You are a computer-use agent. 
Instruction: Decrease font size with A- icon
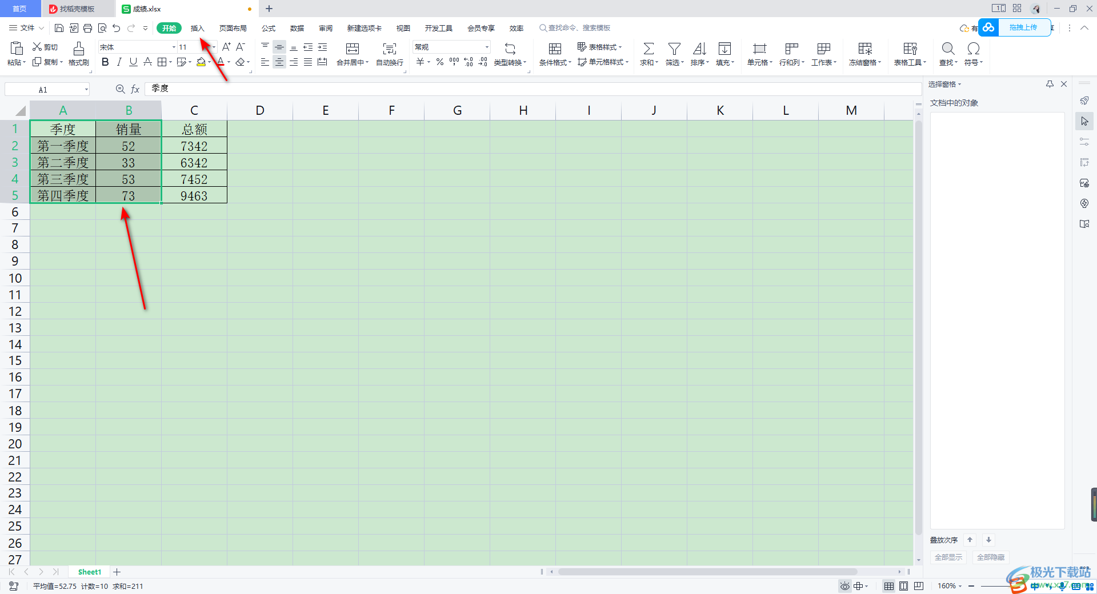[x=241, y=47]
